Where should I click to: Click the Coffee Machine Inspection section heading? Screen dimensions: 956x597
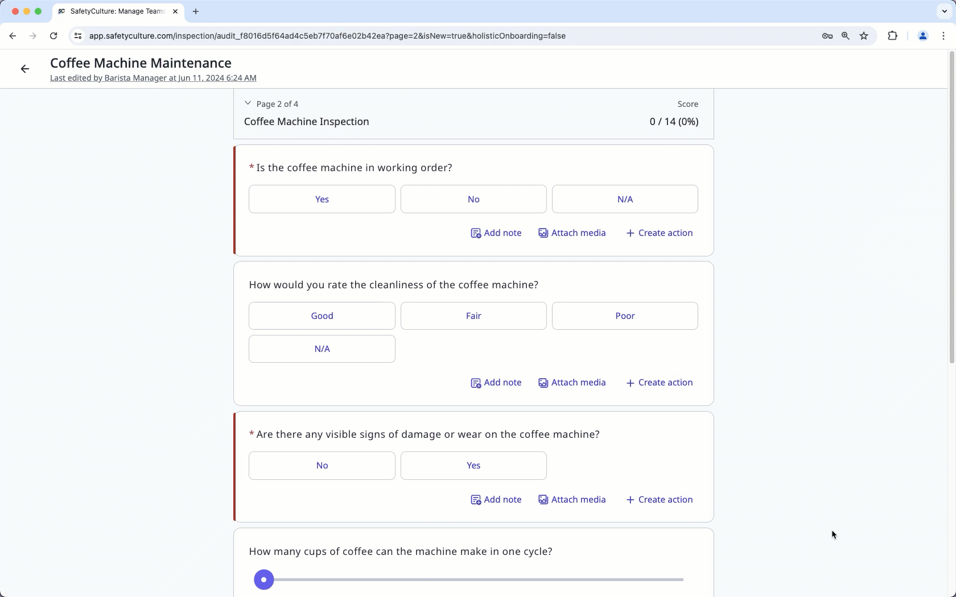pos(306,122)
